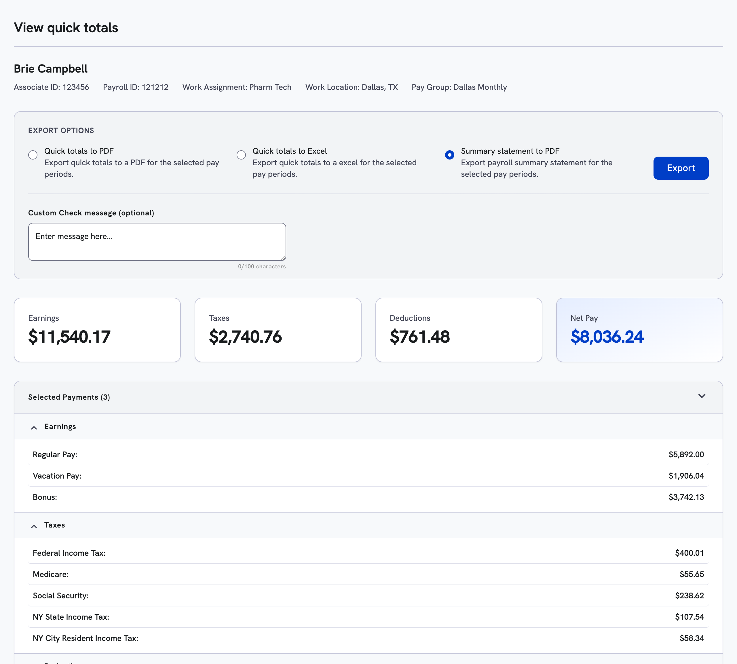This screenshot has width=737, height=664.
Task: Click the resize handle of message textarea
Action: coord(283,258)
